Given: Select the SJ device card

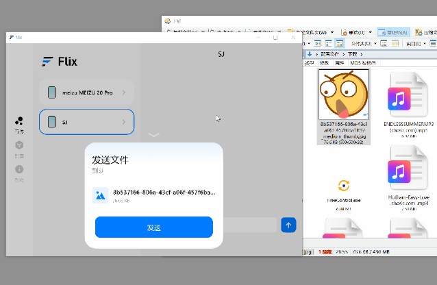Looking at the screenshot, I should tap(87, 122).
